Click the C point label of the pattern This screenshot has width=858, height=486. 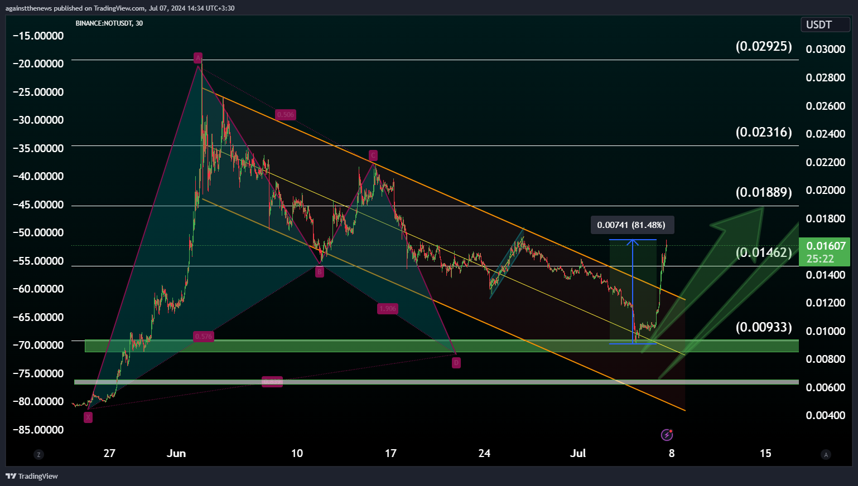click(373, 155)
